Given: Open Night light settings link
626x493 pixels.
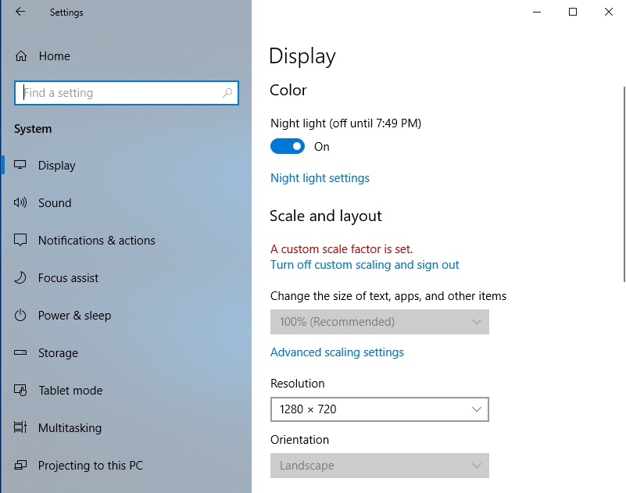Looking at the screenshot, I should (320, 178).
